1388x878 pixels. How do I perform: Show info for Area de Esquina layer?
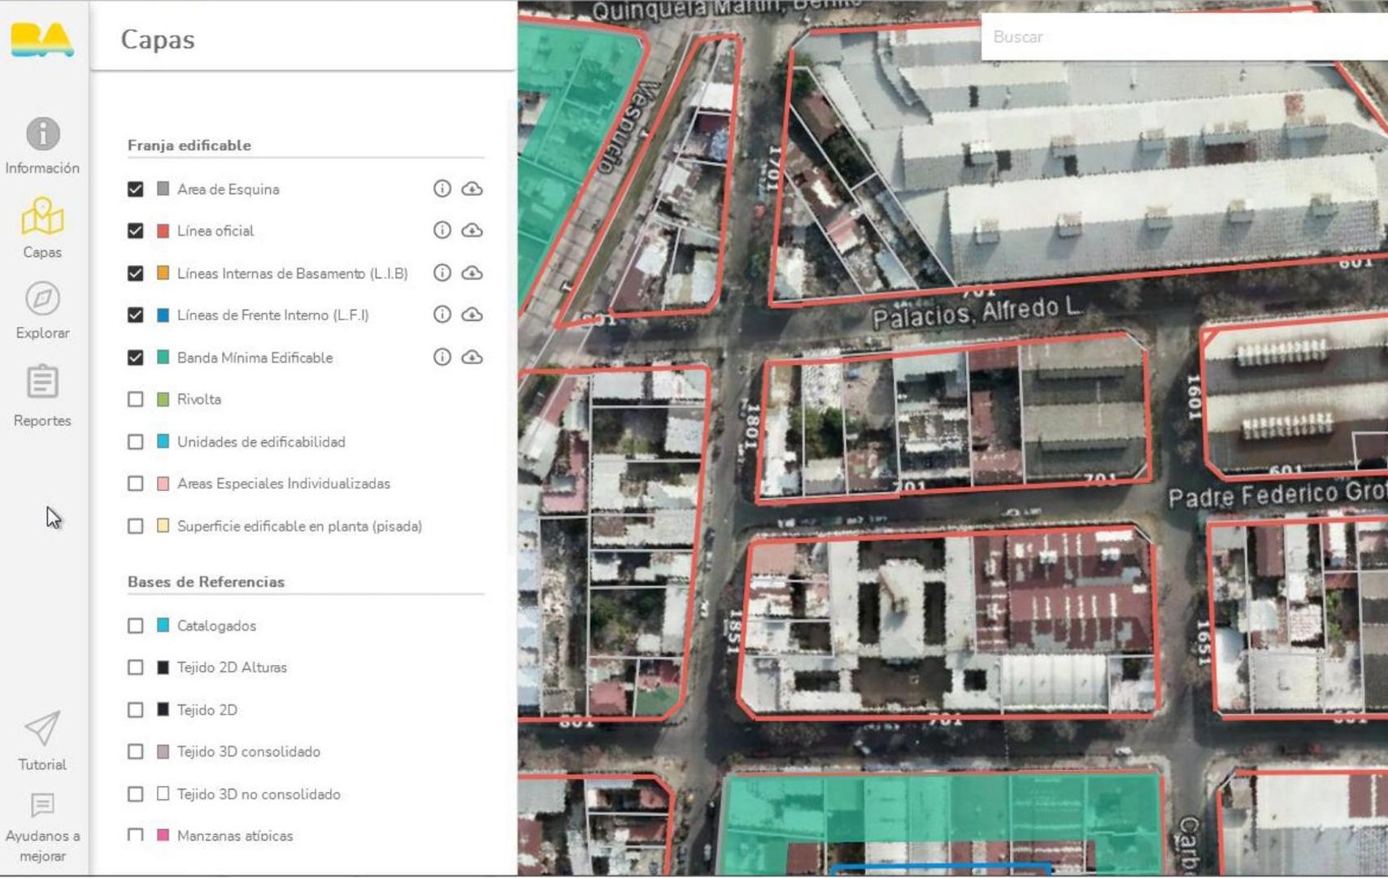442,189
